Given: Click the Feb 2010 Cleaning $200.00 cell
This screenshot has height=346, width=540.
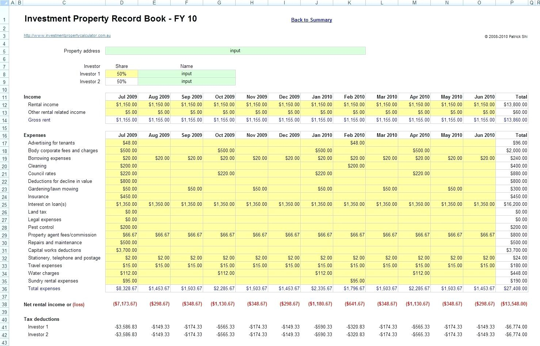Looking at the screenshot, I should click(349, 166).
